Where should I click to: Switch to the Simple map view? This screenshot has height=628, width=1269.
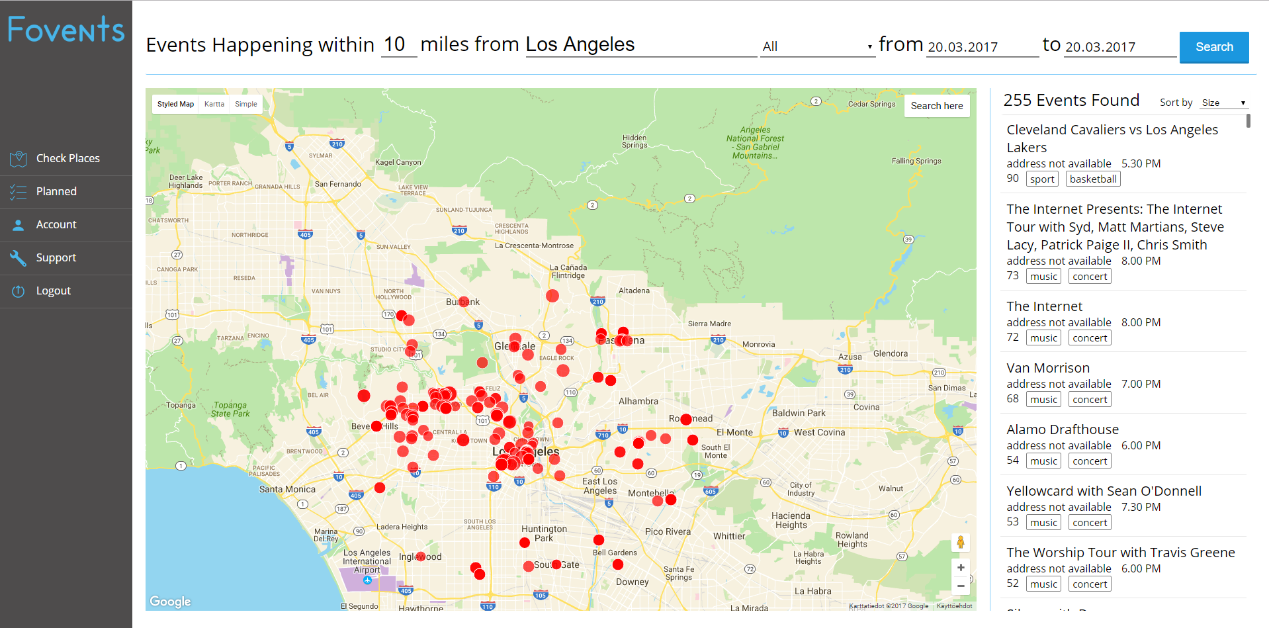(x=246, y=104)
